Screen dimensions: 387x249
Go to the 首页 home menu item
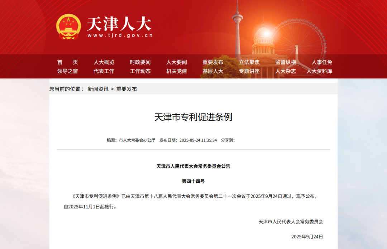pos(67,62)
